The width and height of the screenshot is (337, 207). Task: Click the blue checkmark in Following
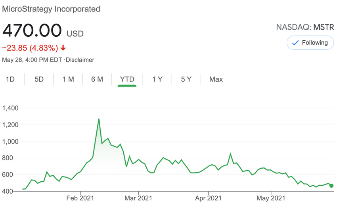tap(295, 43)
